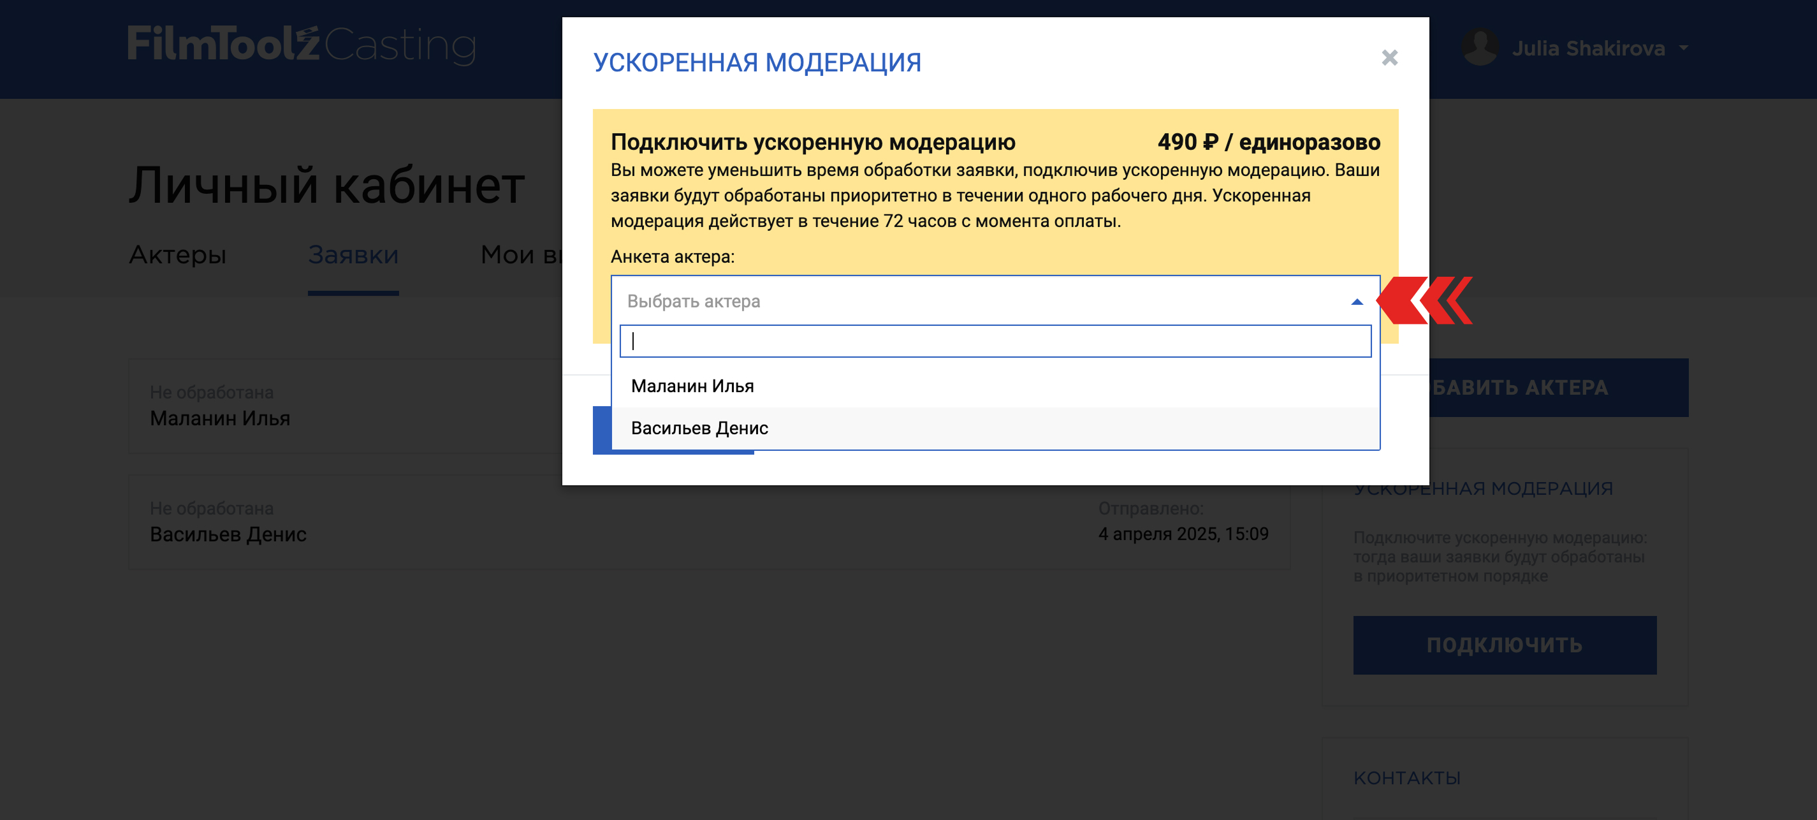Choose Маланин Илья from dropdown list
Image resolution: width=1817 pixels, height=820 pixels.
[995, 386]
